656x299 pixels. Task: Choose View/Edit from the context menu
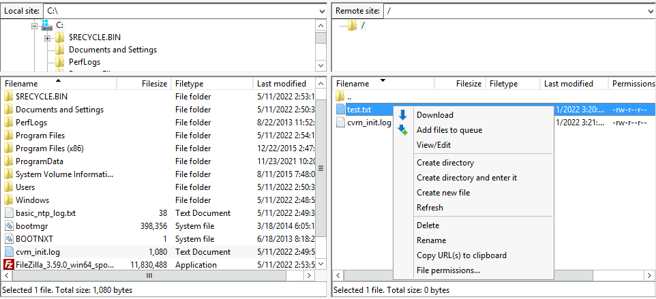[434, 145]
